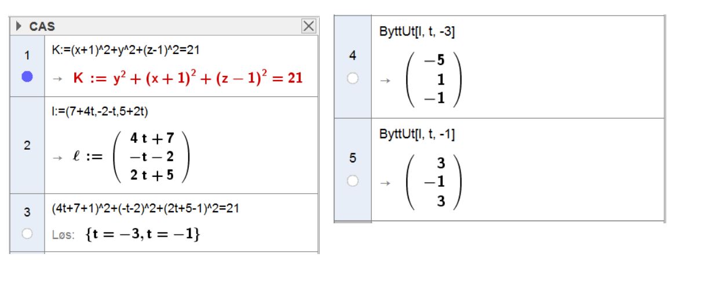This screenshot has height=290, width=709.
Task: Show the row 4 vector via its circle
Action: (353, 79)
